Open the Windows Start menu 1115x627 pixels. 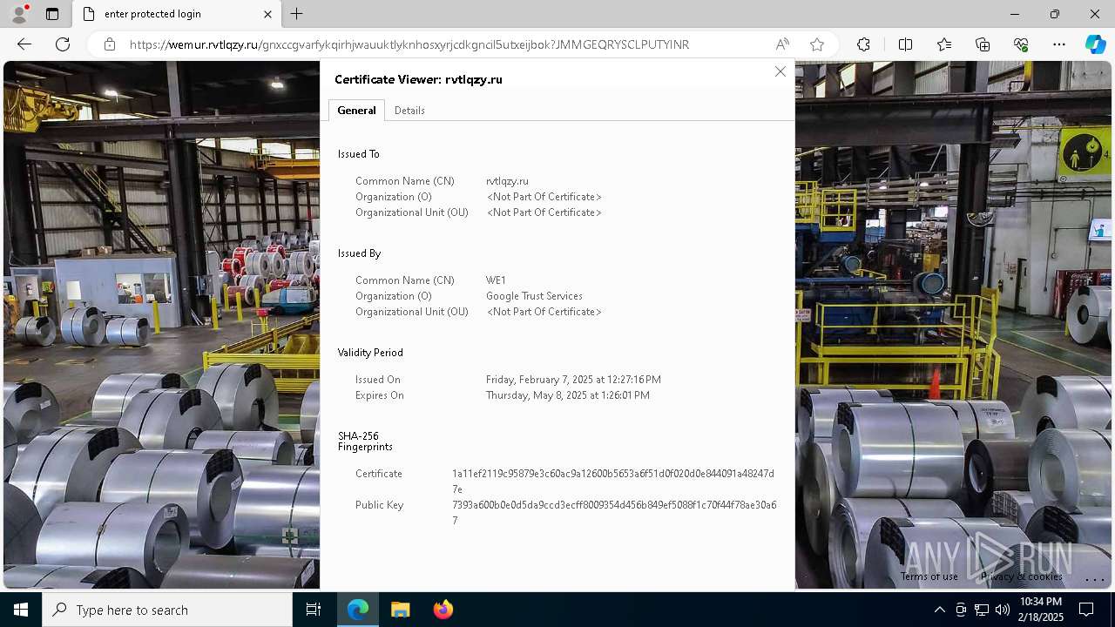pos(21,610)
